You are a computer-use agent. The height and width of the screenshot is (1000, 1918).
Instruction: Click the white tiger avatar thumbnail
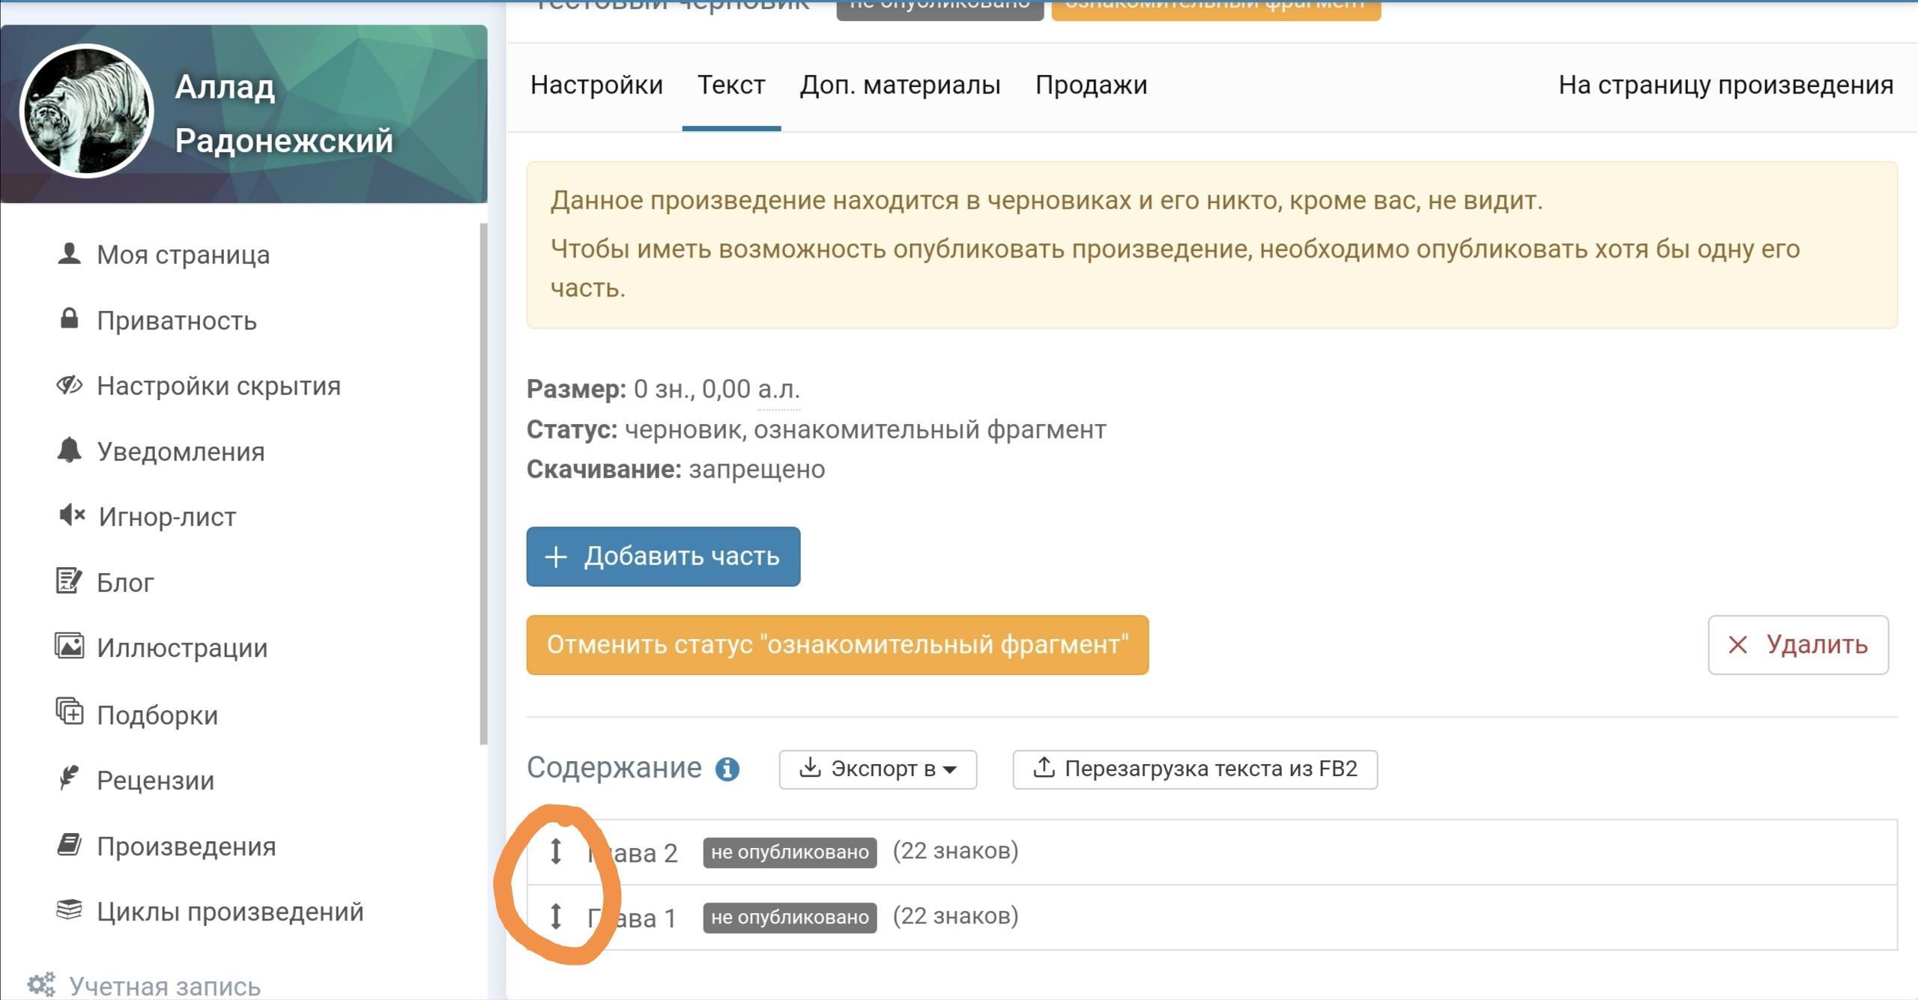87,111
